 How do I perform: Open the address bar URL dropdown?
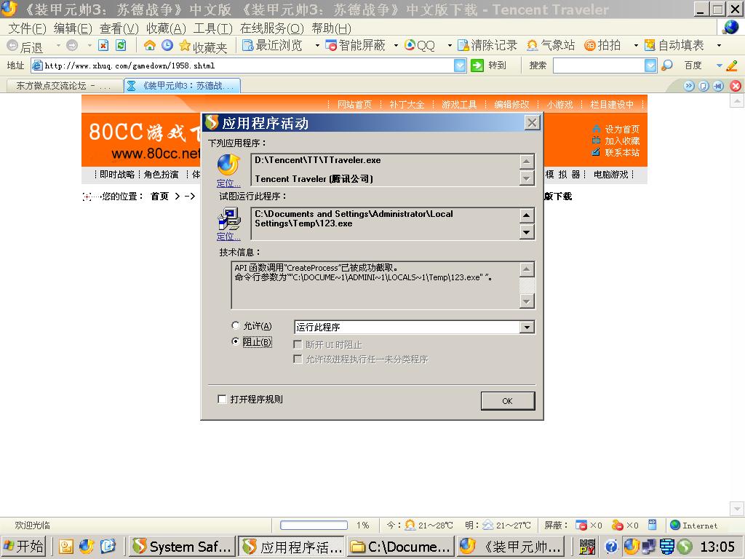coord(460,66)
